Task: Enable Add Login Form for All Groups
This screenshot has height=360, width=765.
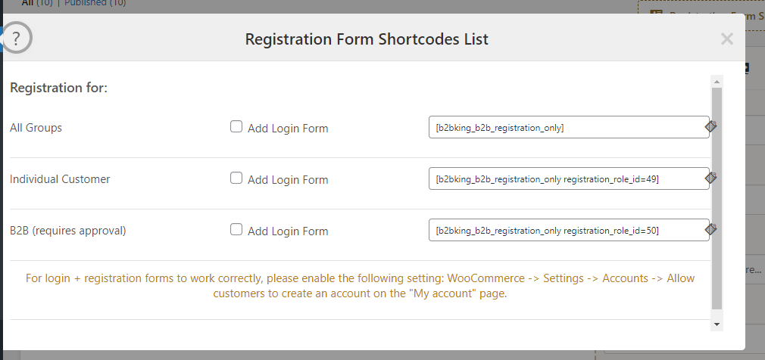Action: (236, 127)
